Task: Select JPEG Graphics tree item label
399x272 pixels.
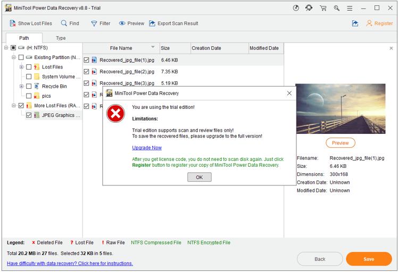Action: pos(61,115)
